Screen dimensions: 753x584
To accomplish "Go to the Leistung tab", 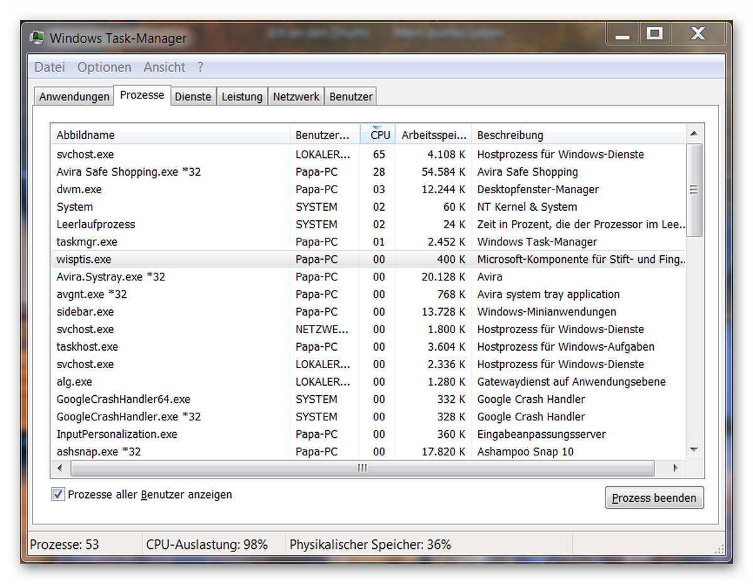I will pyautogui.click(x=242, y=97).
